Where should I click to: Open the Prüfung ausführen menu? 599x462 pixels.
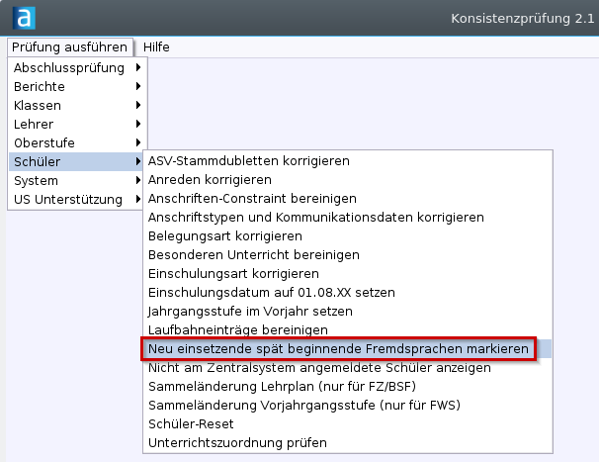(x=69, y=47)
